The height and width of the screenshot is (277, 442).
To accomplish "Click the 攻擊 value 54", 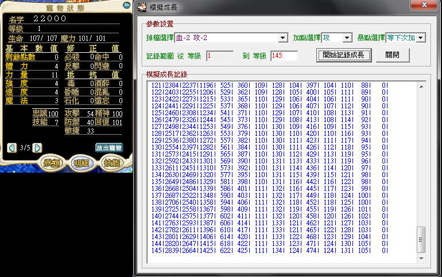I will click(x=90, y=114).
